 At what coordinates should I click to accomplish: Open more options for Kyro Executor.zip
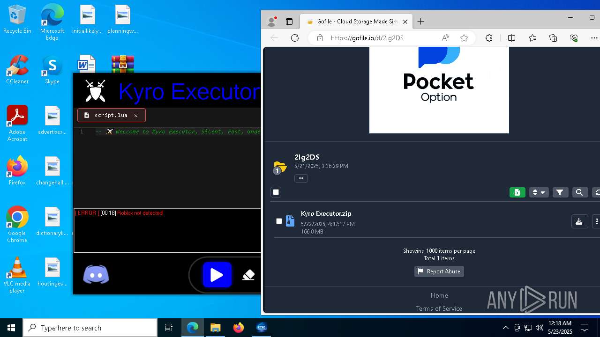tap(596, 221)
